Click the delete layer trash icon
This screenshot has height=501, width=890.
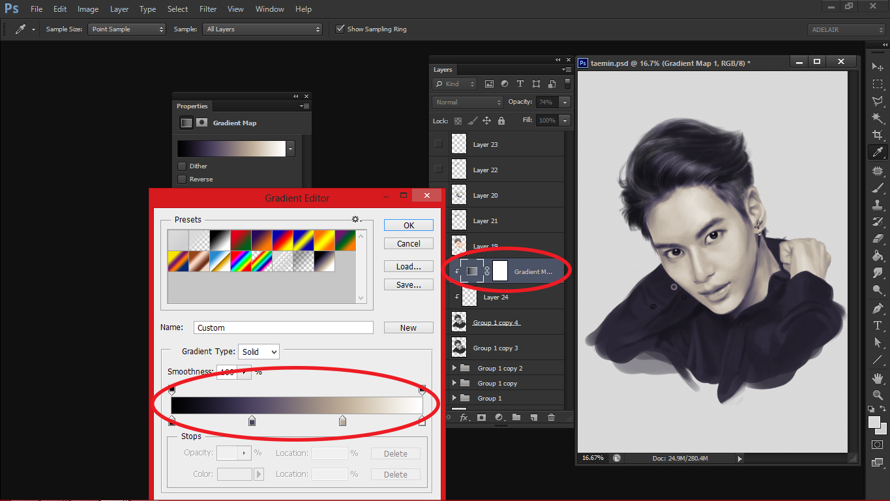tap(551, 417)
